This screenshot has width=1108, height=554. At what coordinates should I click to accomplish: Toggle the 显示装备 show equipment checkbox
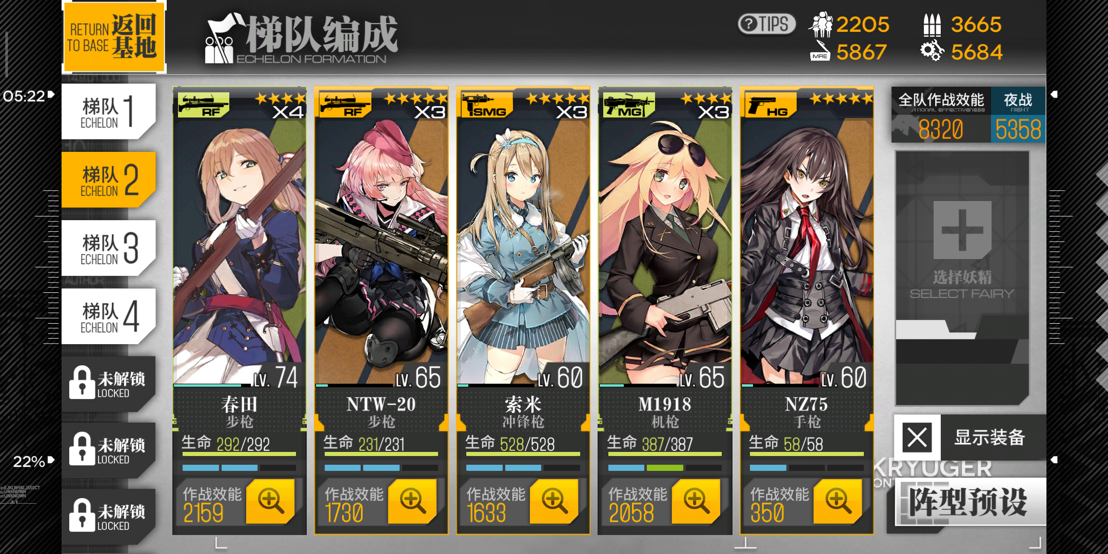pos(917,438)
